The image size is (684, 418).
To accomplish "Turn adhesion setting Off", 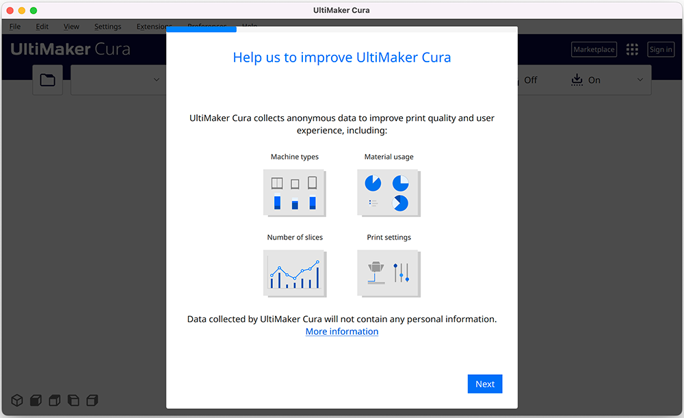I will (532, 79).
